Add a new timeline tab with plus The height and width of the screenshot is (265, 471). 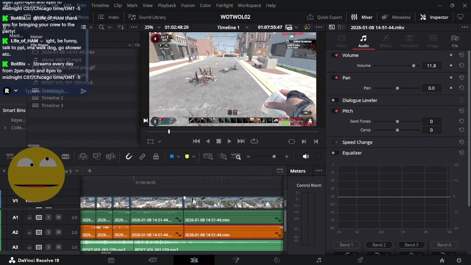click(89, 171)
